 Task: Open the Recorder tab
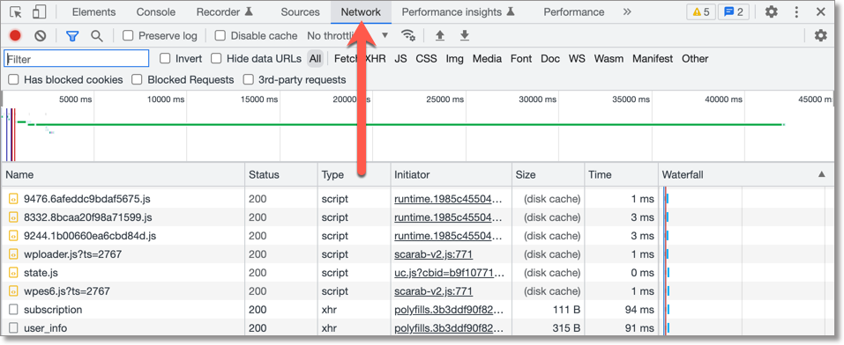(224, 11)
